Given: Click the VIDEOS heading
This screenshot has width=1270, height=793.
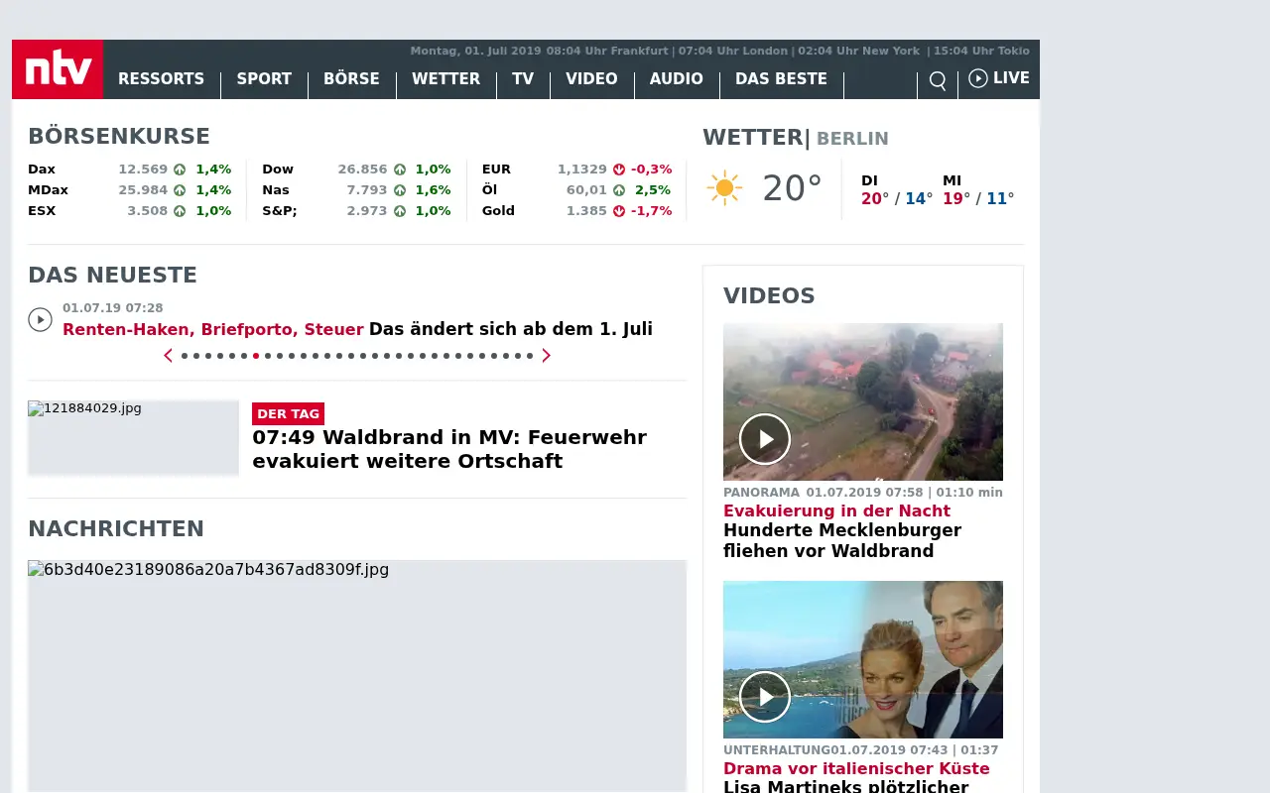Looking at the screenshot, I should [x=769, y=295].
